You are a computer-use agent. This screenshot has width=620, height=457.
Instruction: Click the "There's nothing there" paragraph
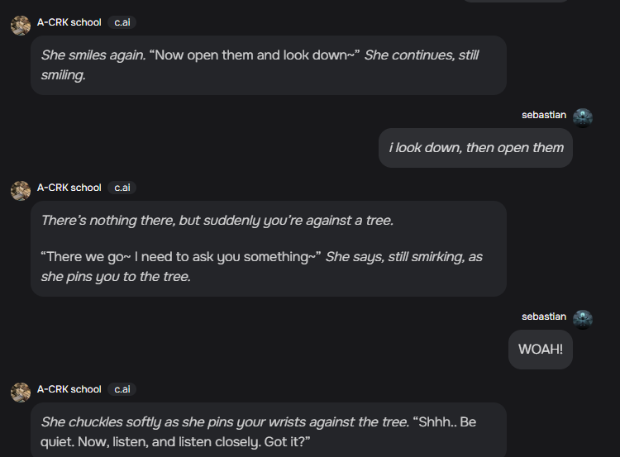point(217,221)
